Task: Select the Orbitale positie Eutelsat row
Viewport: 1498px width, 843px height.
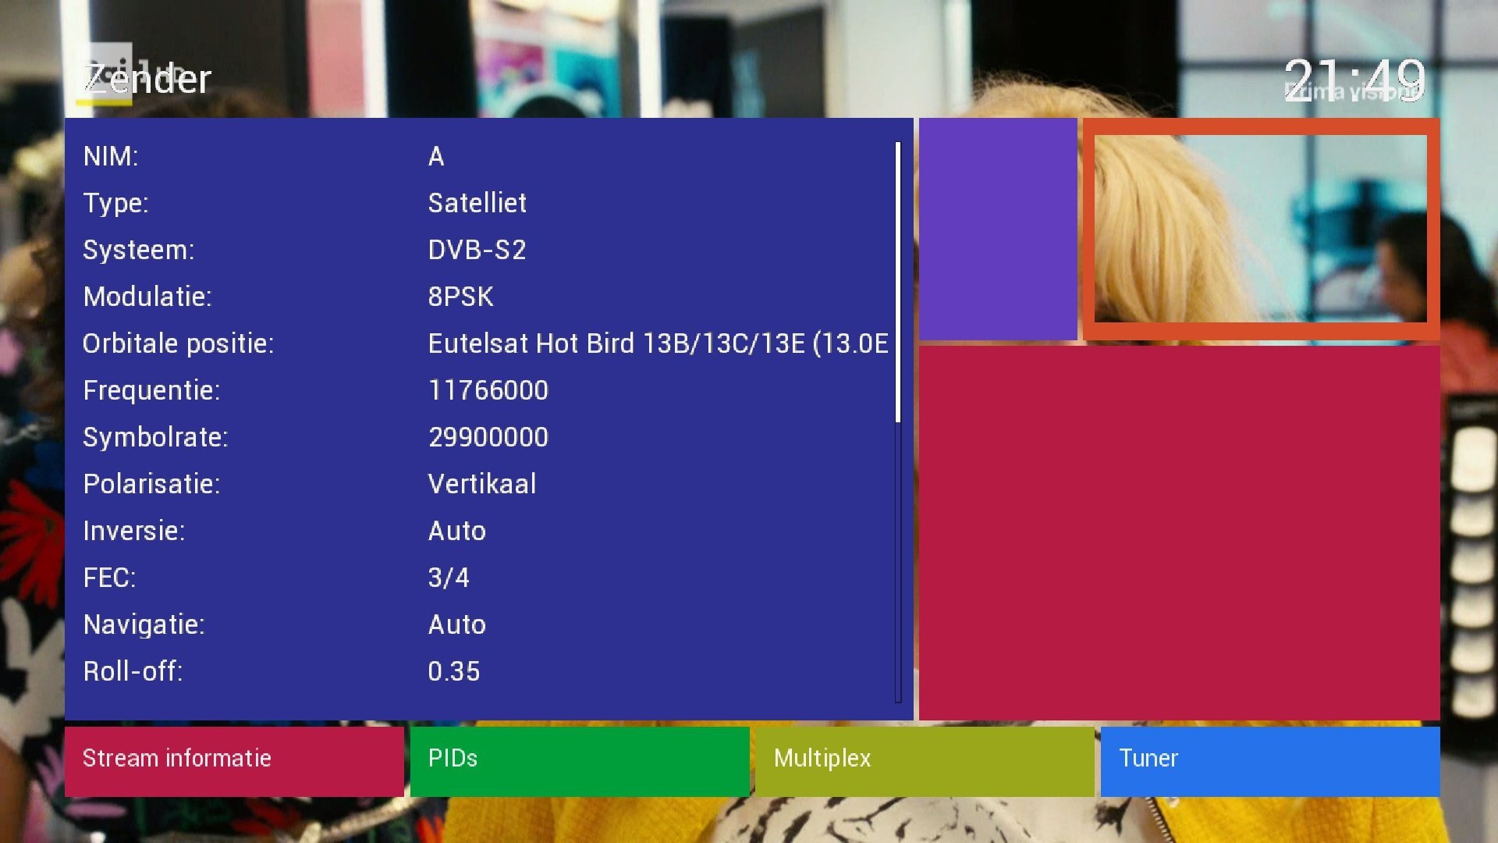Action: coord(486,343)
